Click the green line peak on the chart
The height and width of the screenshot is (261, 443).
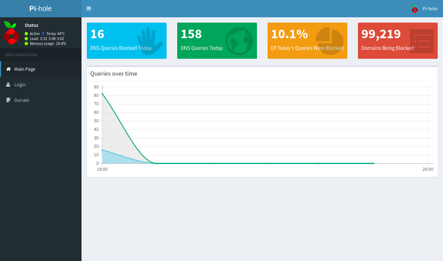point(102,94)
